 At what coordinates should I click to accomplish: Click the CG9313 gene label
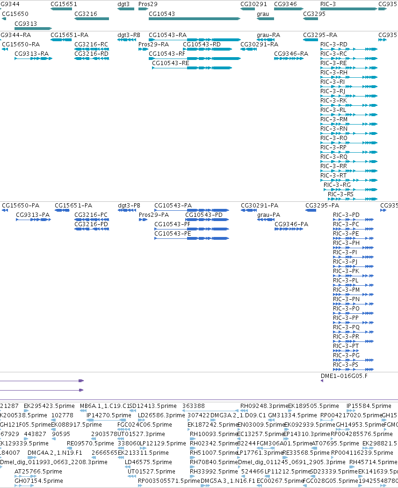click(26, 24)
